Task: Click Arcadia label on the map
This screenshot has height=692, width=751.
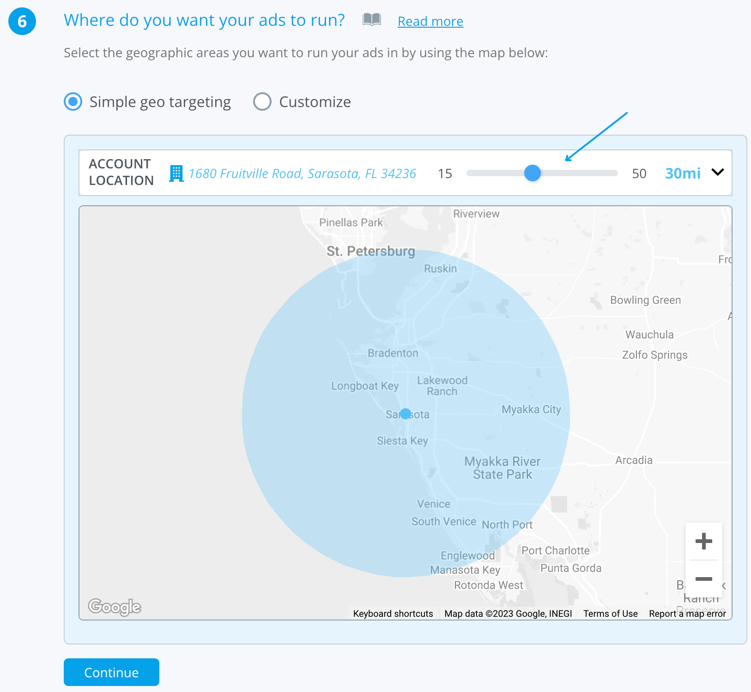Action: 634,460
